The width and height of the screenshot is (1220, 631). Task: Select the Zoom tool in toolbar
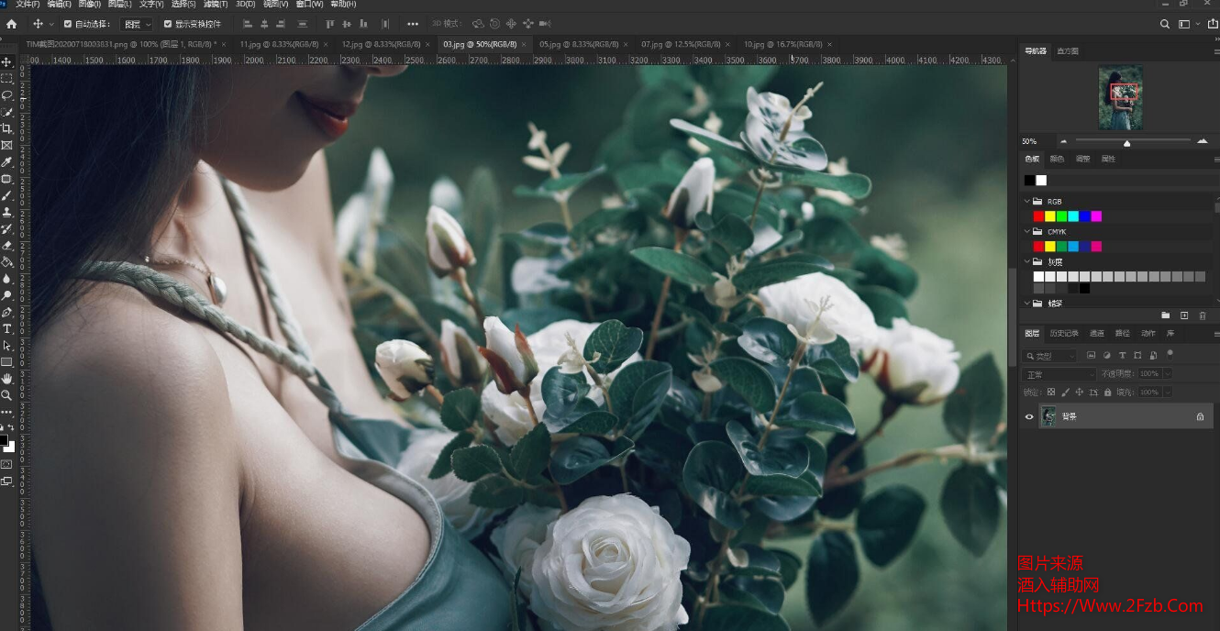click(x=6, y=395)
